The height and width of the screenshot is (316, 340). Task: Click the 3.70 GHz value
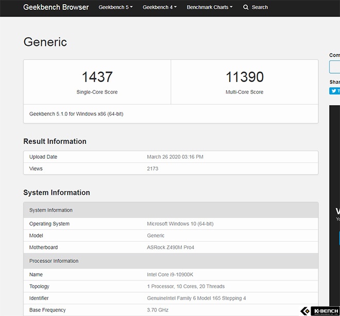point(158,310)
